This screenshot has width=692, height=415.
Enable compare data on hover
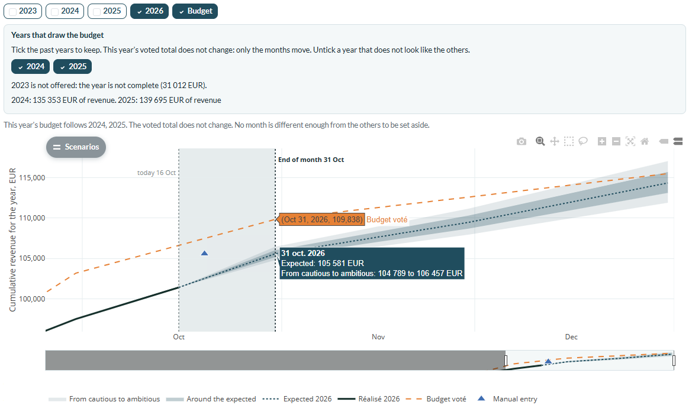tap(678, 141)
